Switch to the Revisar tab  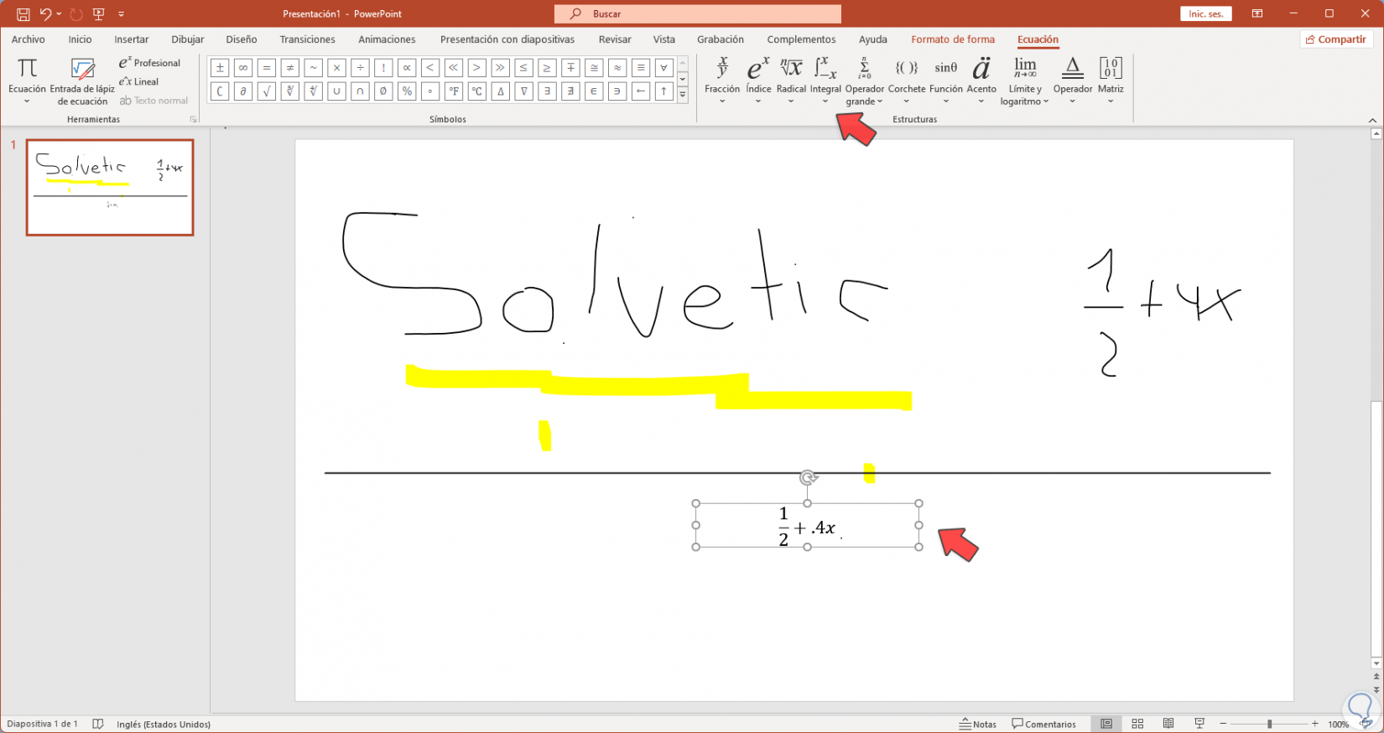point(615,39)
